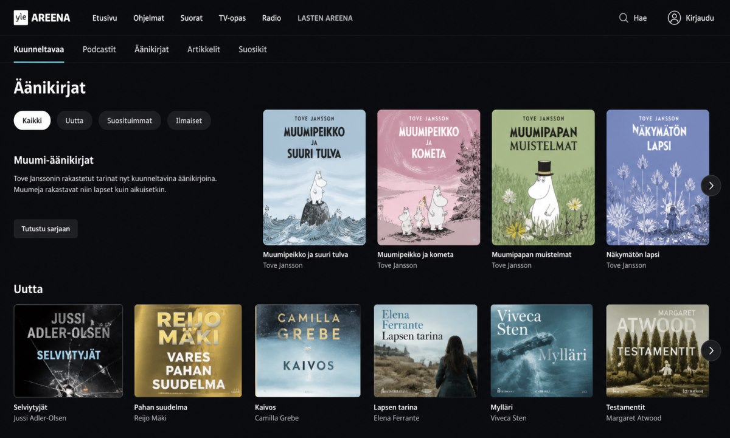730x438 pixels.
Task: Switch to the Äänikirjat tab
Action: (x=151, y=49)
